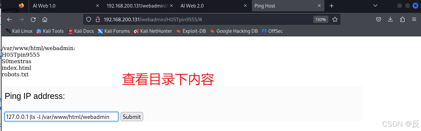The width and height of the screenshot is (421, 131).
Task: Reset the 130% zoom level indicator
Action: coord(320,20)
